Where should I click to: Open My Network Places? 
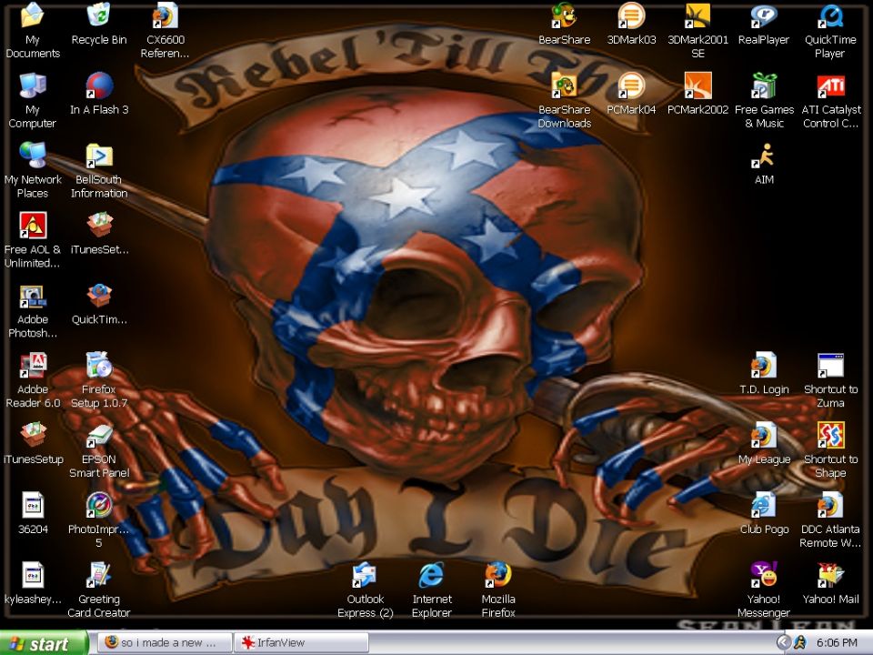[33, 156]
